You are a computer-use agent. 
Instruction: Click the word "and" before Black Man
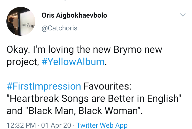point(15,111)
